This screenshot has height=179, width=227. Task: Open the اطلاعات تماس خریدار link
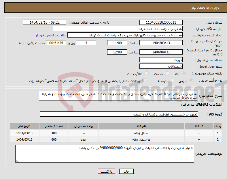[51, 35]
